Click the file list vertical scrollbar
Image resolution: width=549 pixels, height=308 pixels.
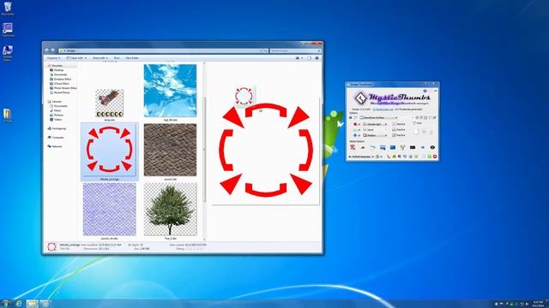coord(204,151)
